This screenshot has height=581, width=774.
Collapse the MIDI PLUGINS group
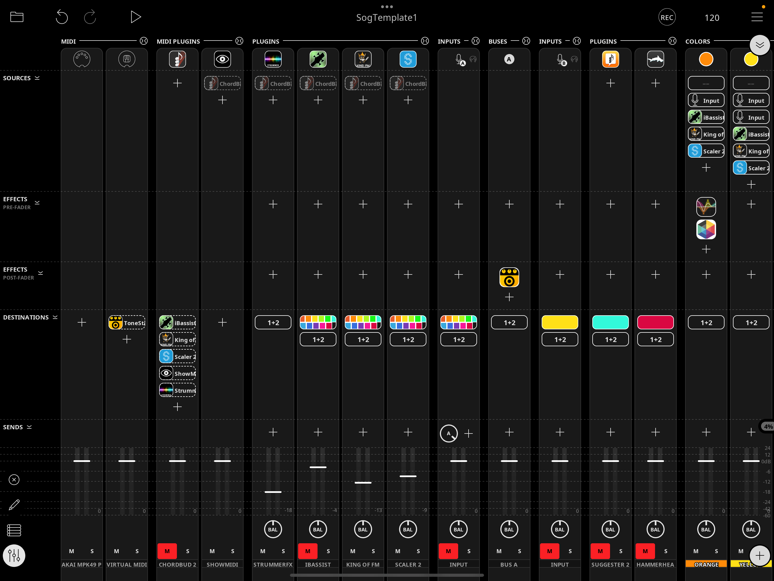coord(239,41)
